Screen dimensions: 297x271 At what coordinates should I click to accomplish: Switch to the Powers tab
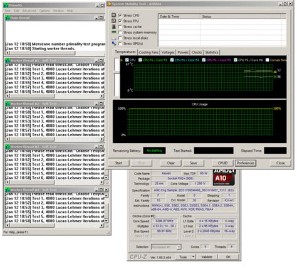(183, 53)
